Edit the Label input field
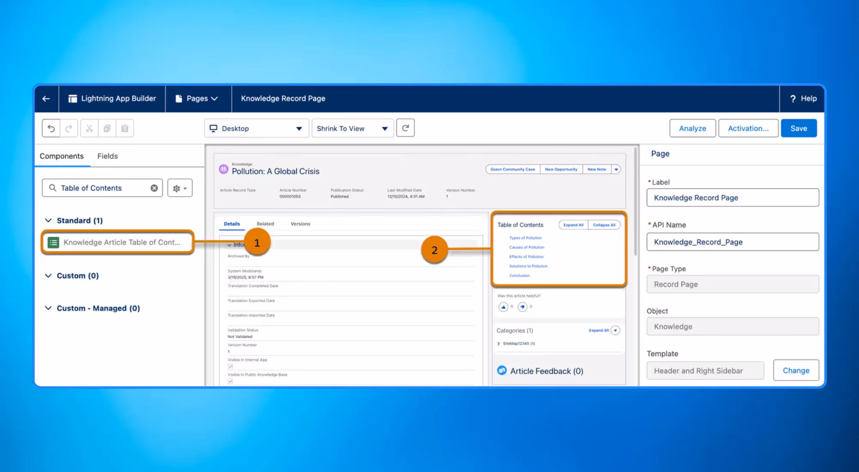This screenshot has width=859, height=472. click(x=733, y=198)
